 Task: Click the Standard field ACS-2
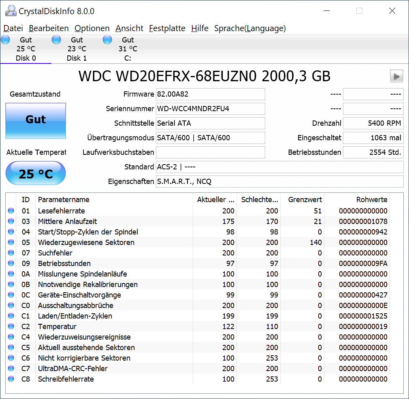point(280,167)
